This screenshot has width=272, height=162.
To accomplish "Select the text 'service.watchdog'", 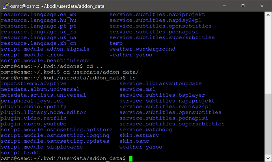I will click(146, 130).
